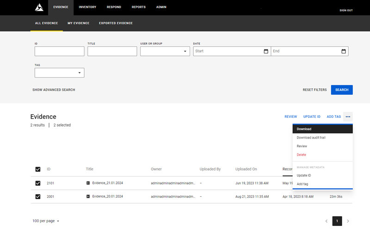
Task: Change the 100 per page setting
Action: pos(46,221)
